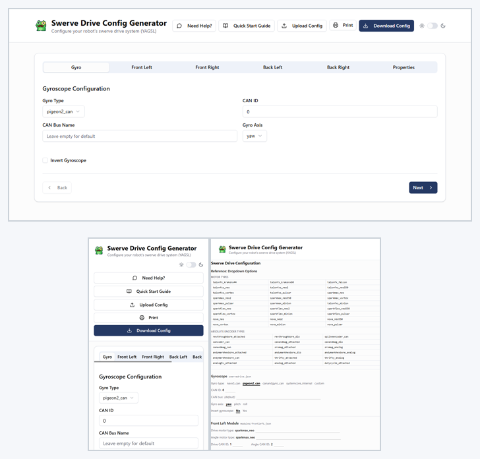Click the frog logo in the print preview
The width and height of the screenshot is (480, 459).
tap(222, 249)
